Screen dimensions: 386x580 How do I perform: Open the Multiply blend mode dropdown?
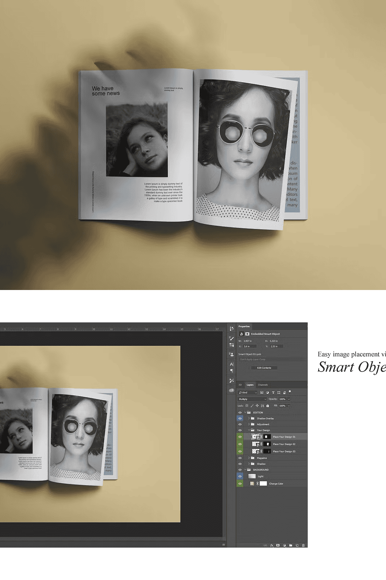point(252,399)
